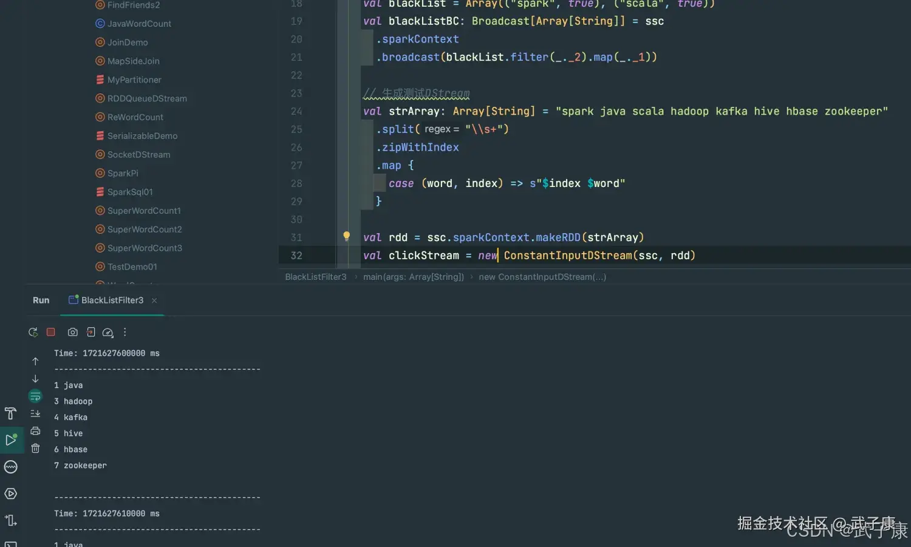911x547 pixels.
Task: Open SocketDStream in project tree
Action: [138, 155]
